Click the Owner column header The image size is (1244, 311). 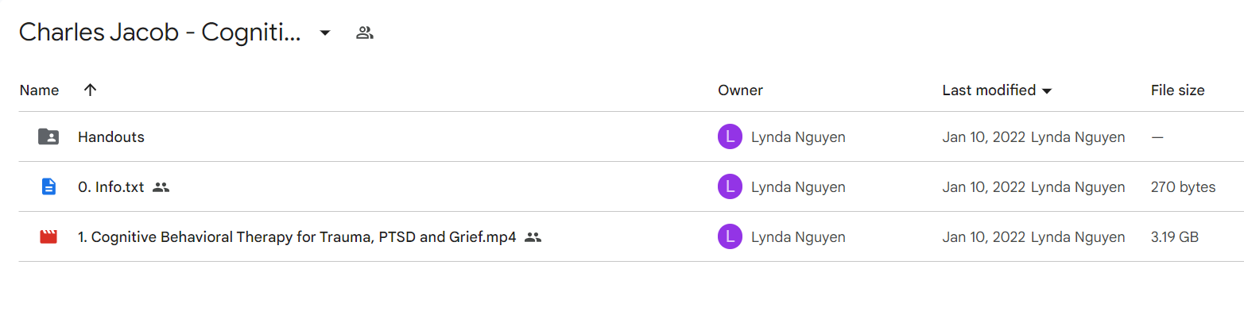pyautogui.click(x=740, y=90)
